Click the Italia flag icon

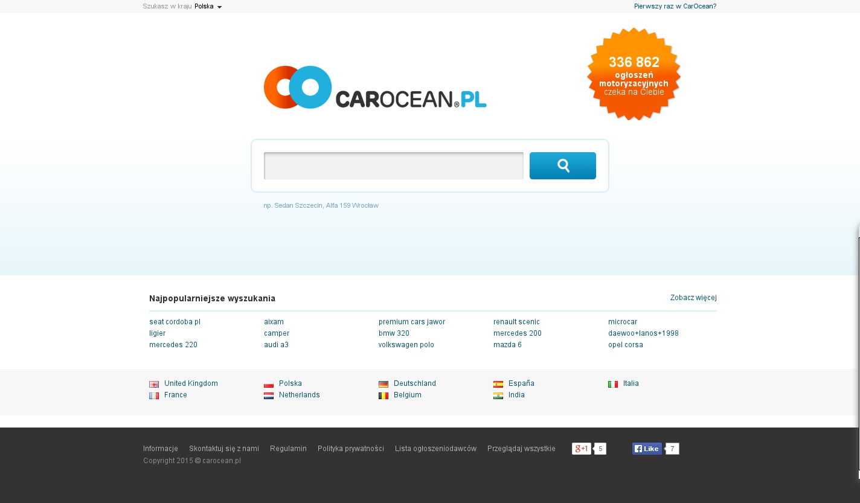613,384
